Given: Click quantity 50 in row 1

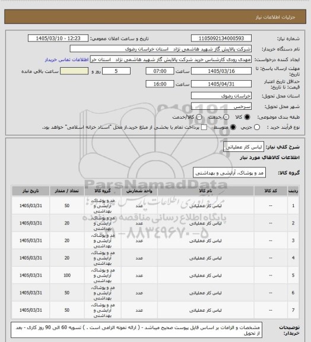Looking at the screenshot, I should click(x=67, y=205).
